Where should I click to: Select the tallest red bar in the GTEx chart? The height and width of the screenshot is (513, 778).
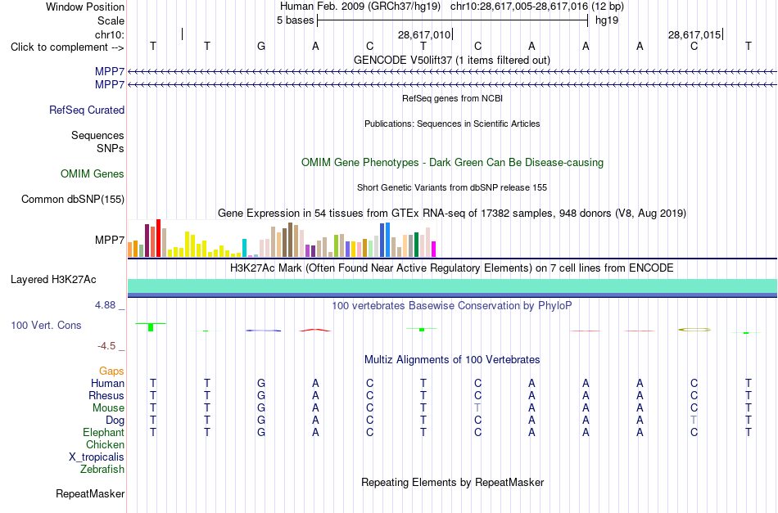point(158,238)
